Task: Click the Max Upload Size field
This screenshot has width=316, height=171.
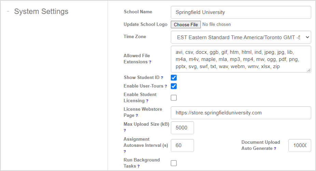Action: (182, 128)
